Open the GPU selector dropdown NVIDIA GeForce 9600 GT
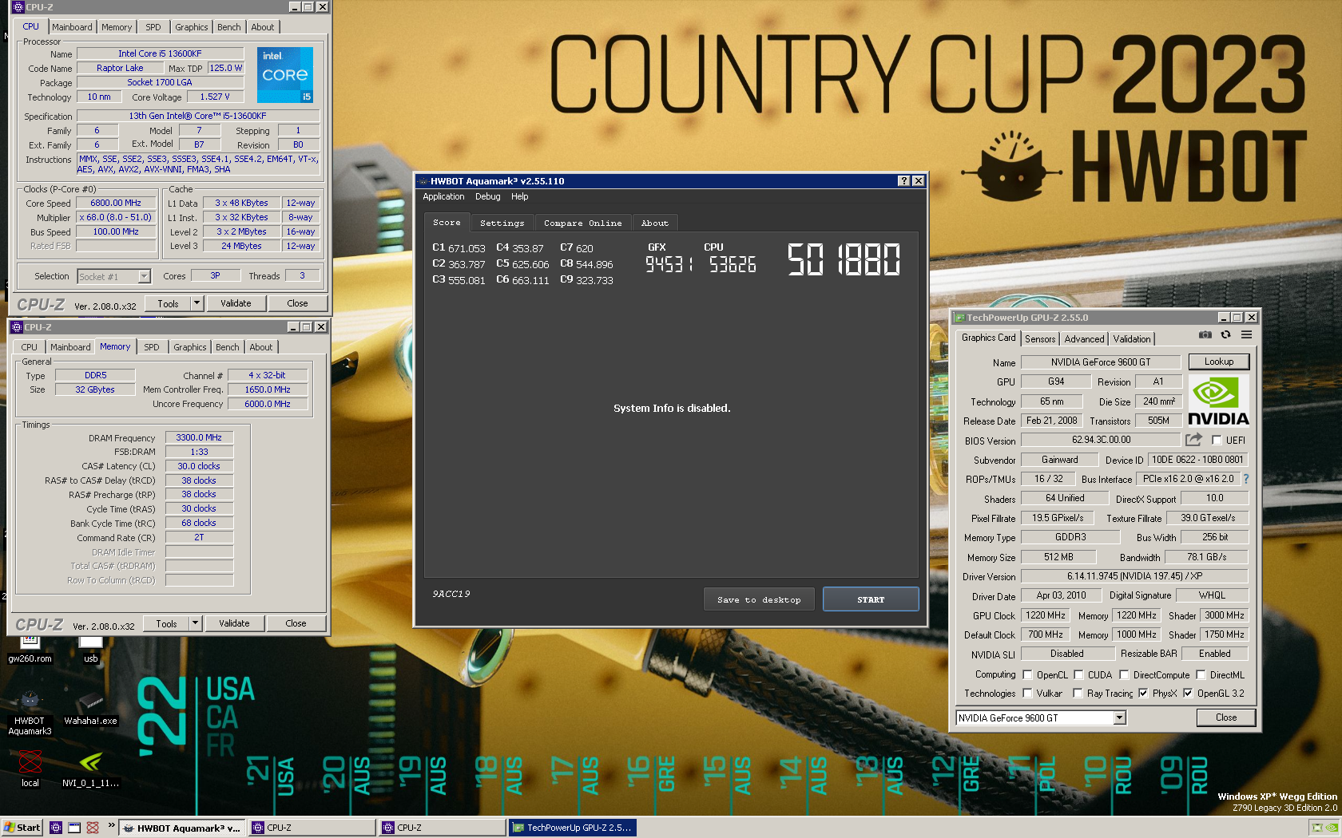Viewport: 1342px width, 838px height. [1119, 718]
